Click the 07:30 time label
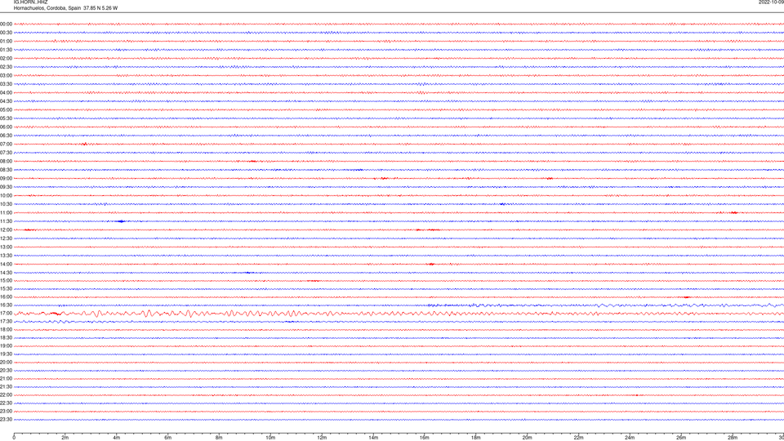 (x=6, y=153)
